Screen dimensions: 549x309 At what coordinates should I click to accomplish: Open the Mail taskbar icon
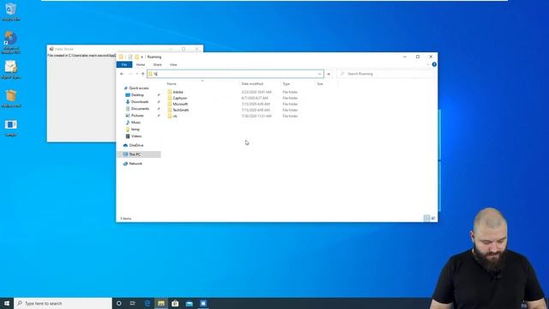pyautogui.click(x=189, y=303)
